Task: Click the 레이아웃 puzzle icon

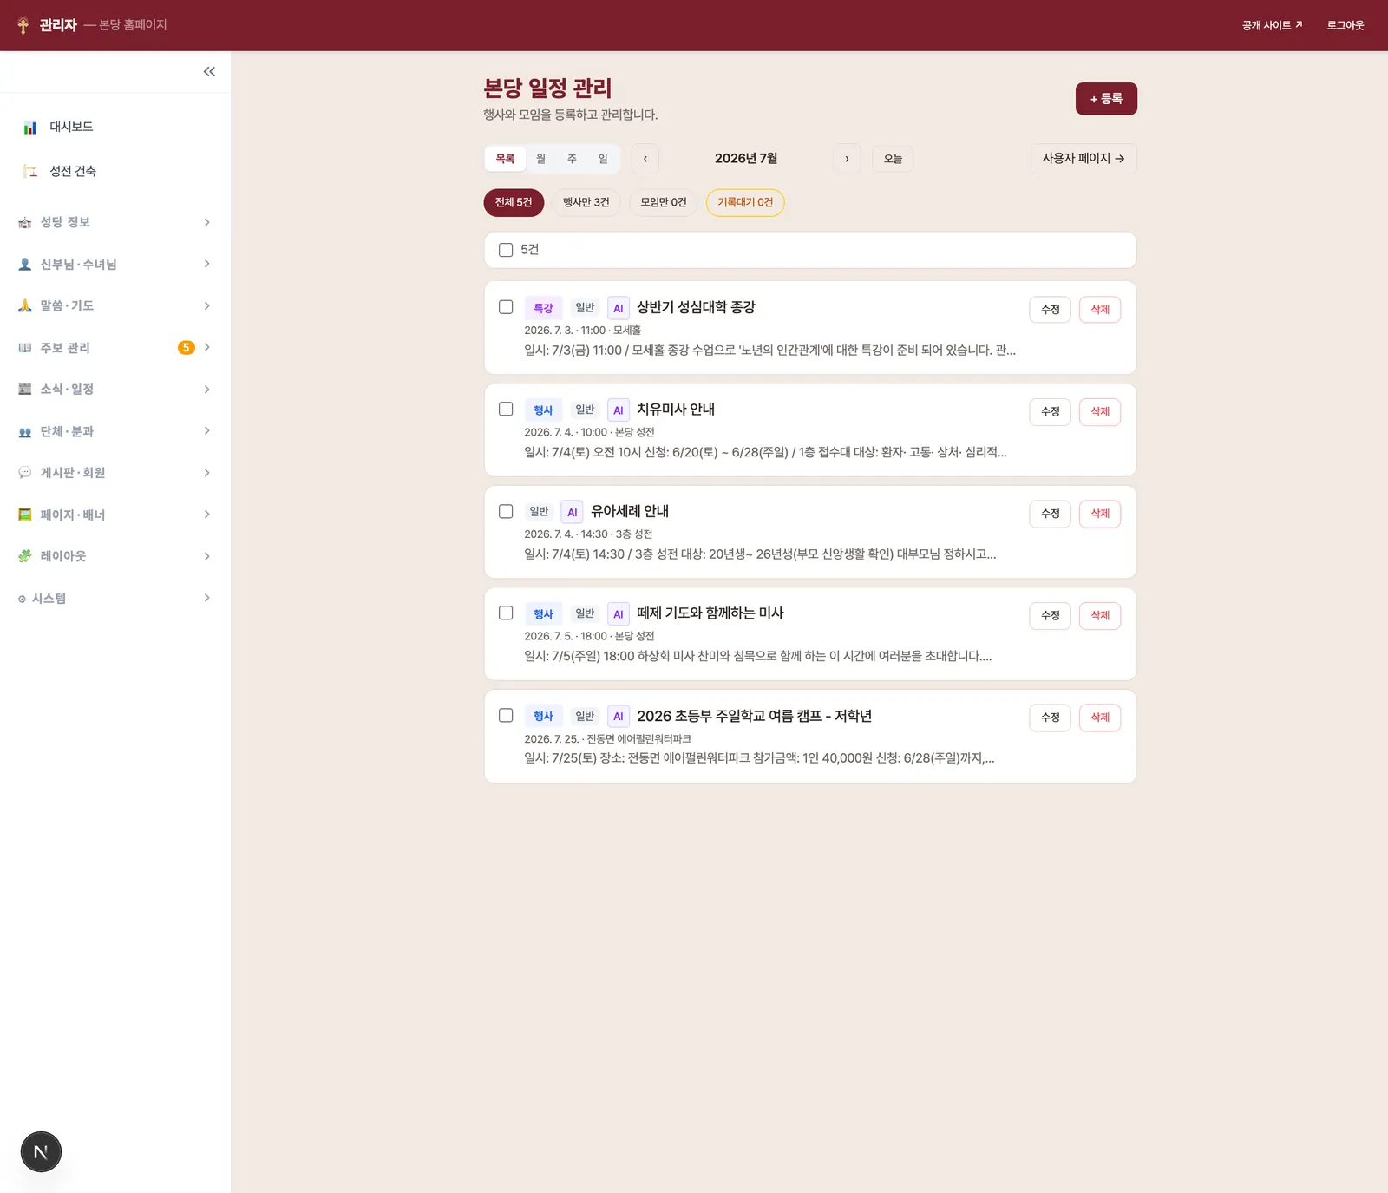Action: 25,556
